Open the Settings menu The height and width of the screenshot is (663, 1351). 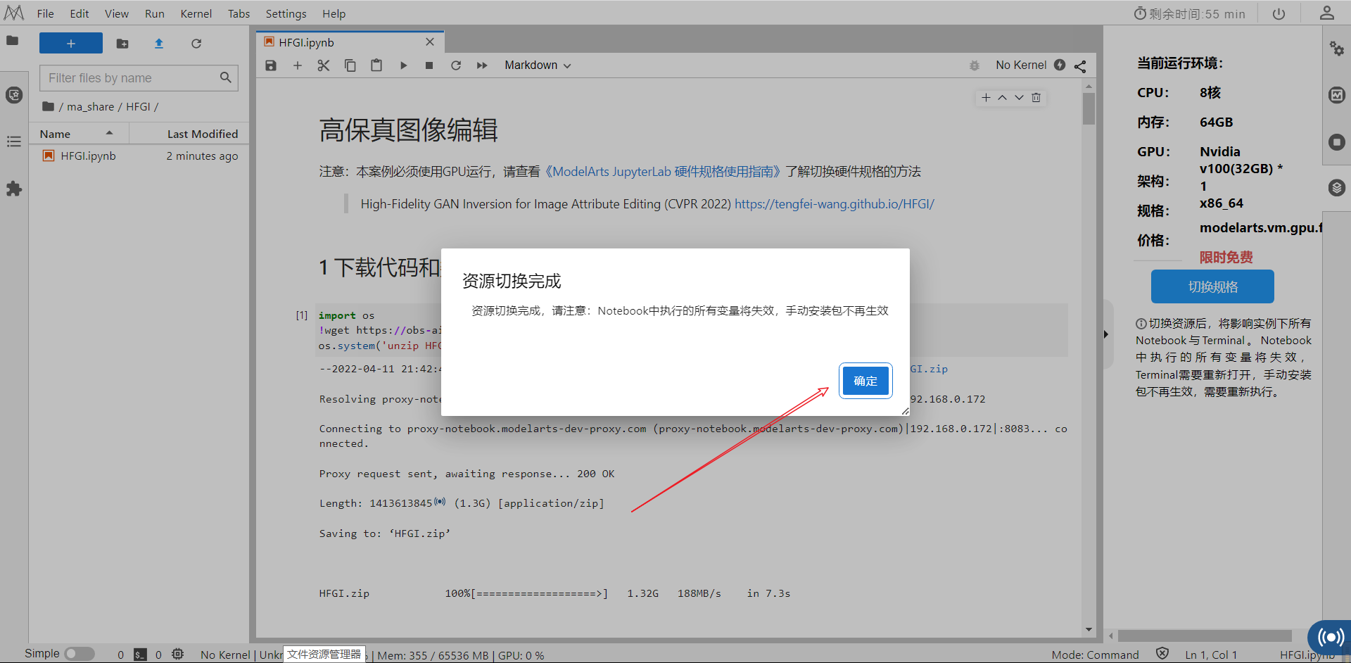[286, 13]
